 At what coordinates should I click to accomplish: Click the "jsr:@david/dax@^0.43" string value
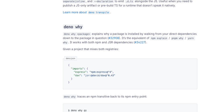tap(99, 76)
